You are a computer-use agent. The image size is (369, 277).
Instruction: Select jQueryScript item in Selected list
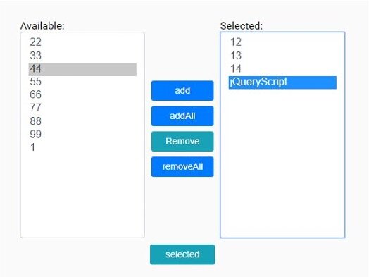(x=282, y=82)
